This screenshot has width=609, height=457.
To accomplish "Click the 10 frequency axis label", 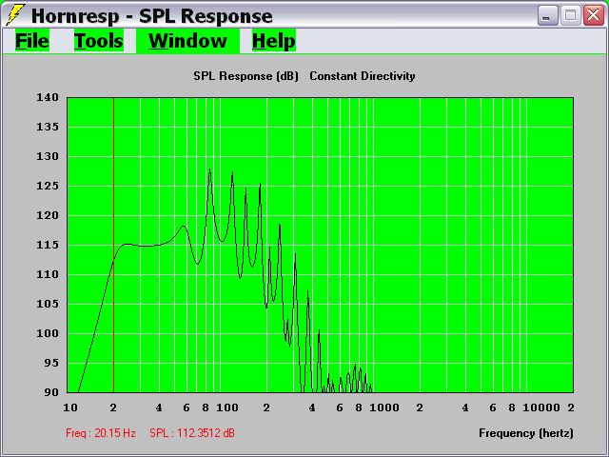I will pos(70,407).
